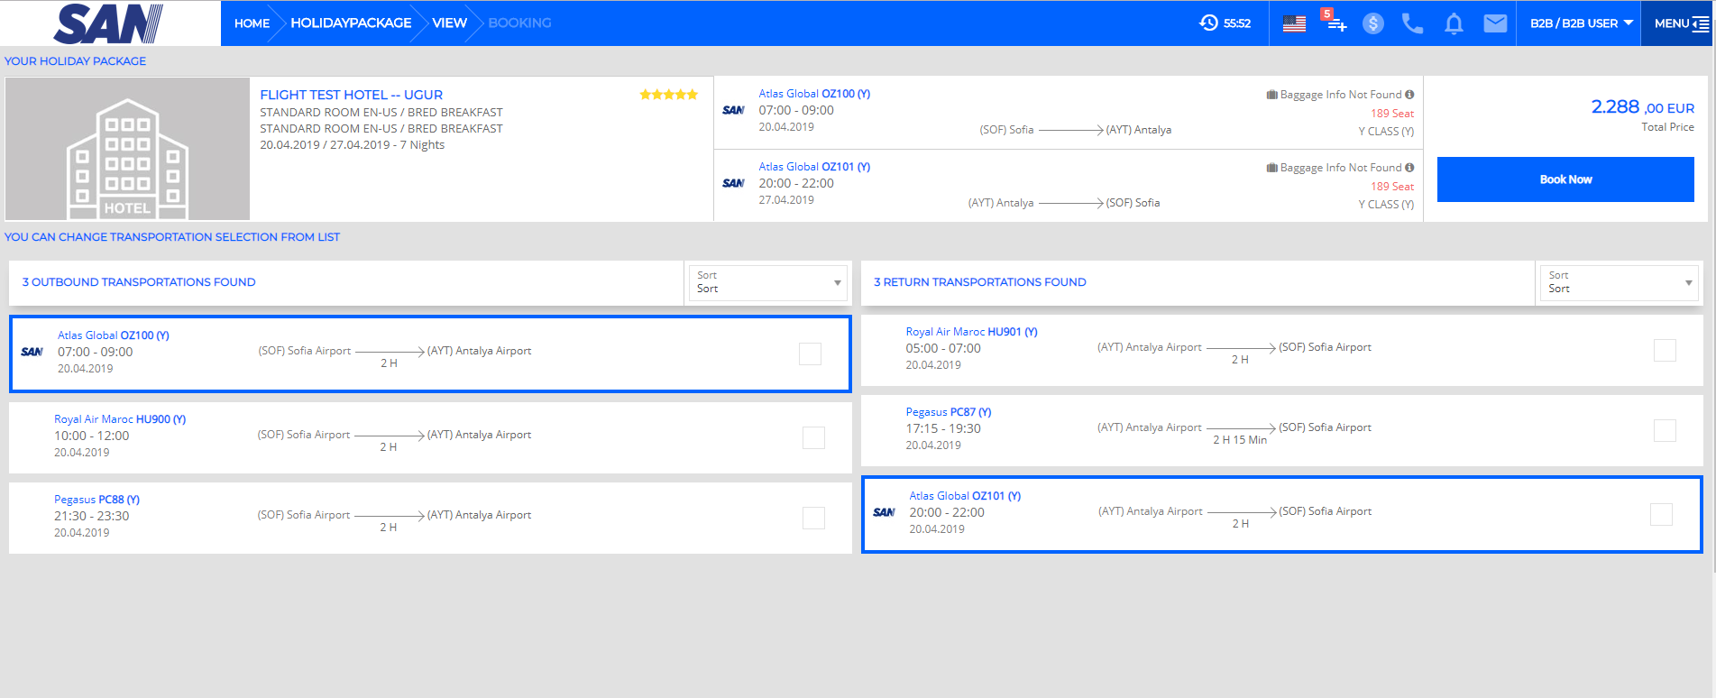Click Pegasus PC88 flight name

tap(96, 500)
